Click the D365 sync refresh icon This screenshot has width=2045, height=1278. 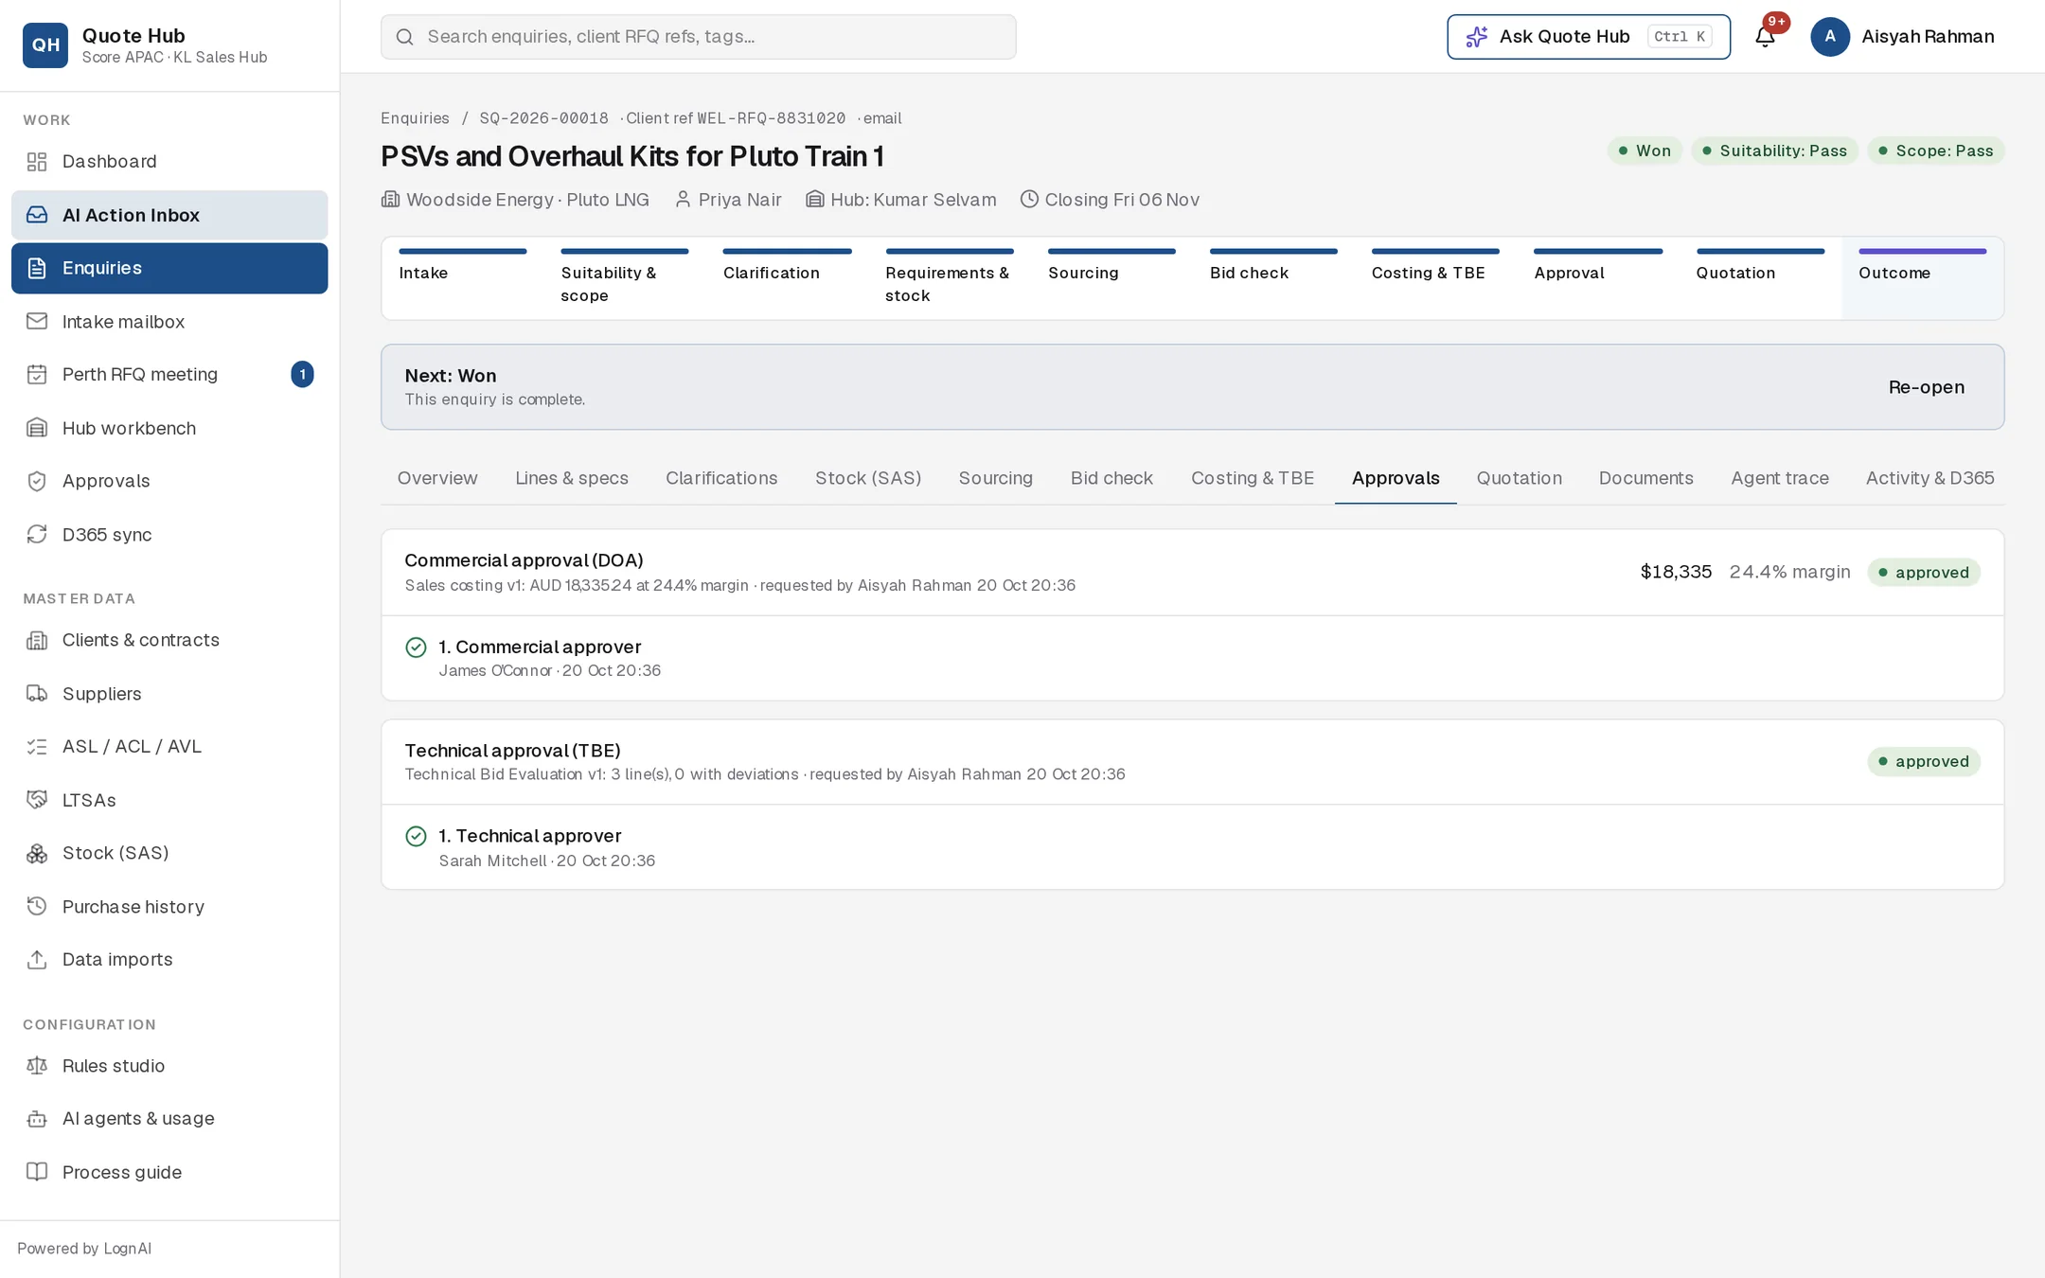tap(37, 535)
